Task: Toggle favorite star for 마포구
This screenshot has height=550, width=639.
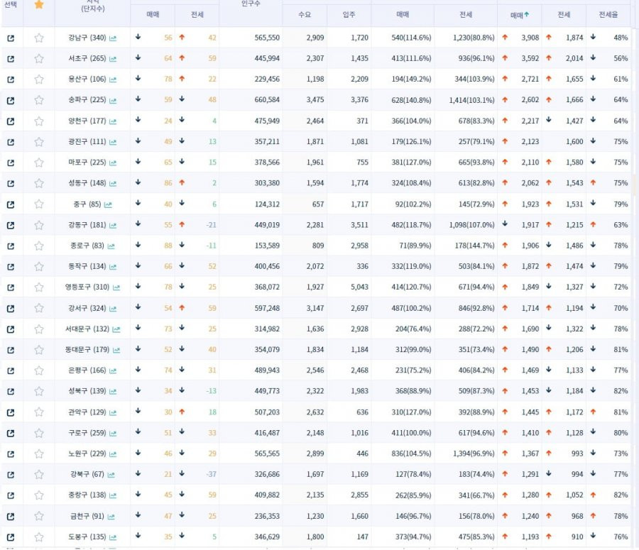Action: point(39,163)
